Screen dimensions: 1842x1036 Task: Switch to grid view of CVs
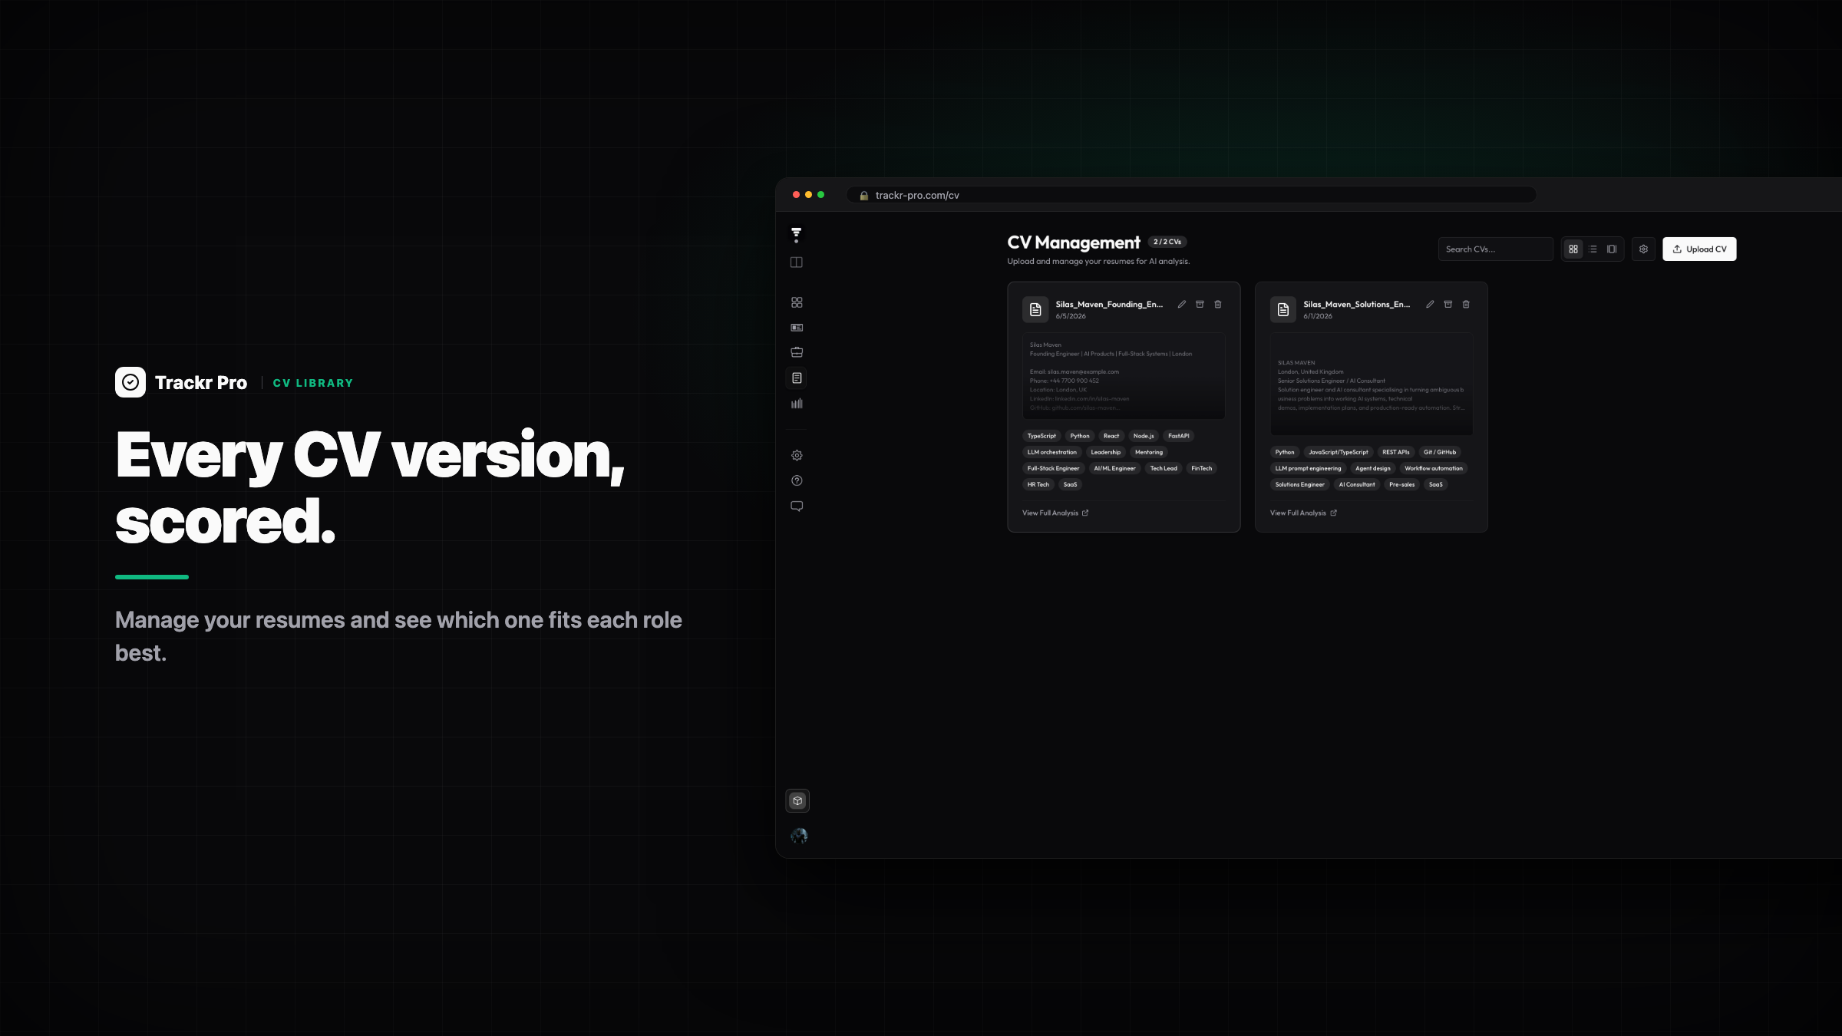pyautogui.click(x=1573, y=249)
